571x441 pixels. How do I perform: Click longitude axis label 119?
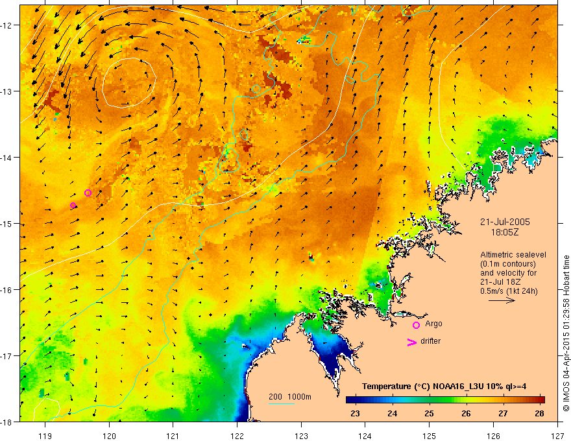click(45, 436)
